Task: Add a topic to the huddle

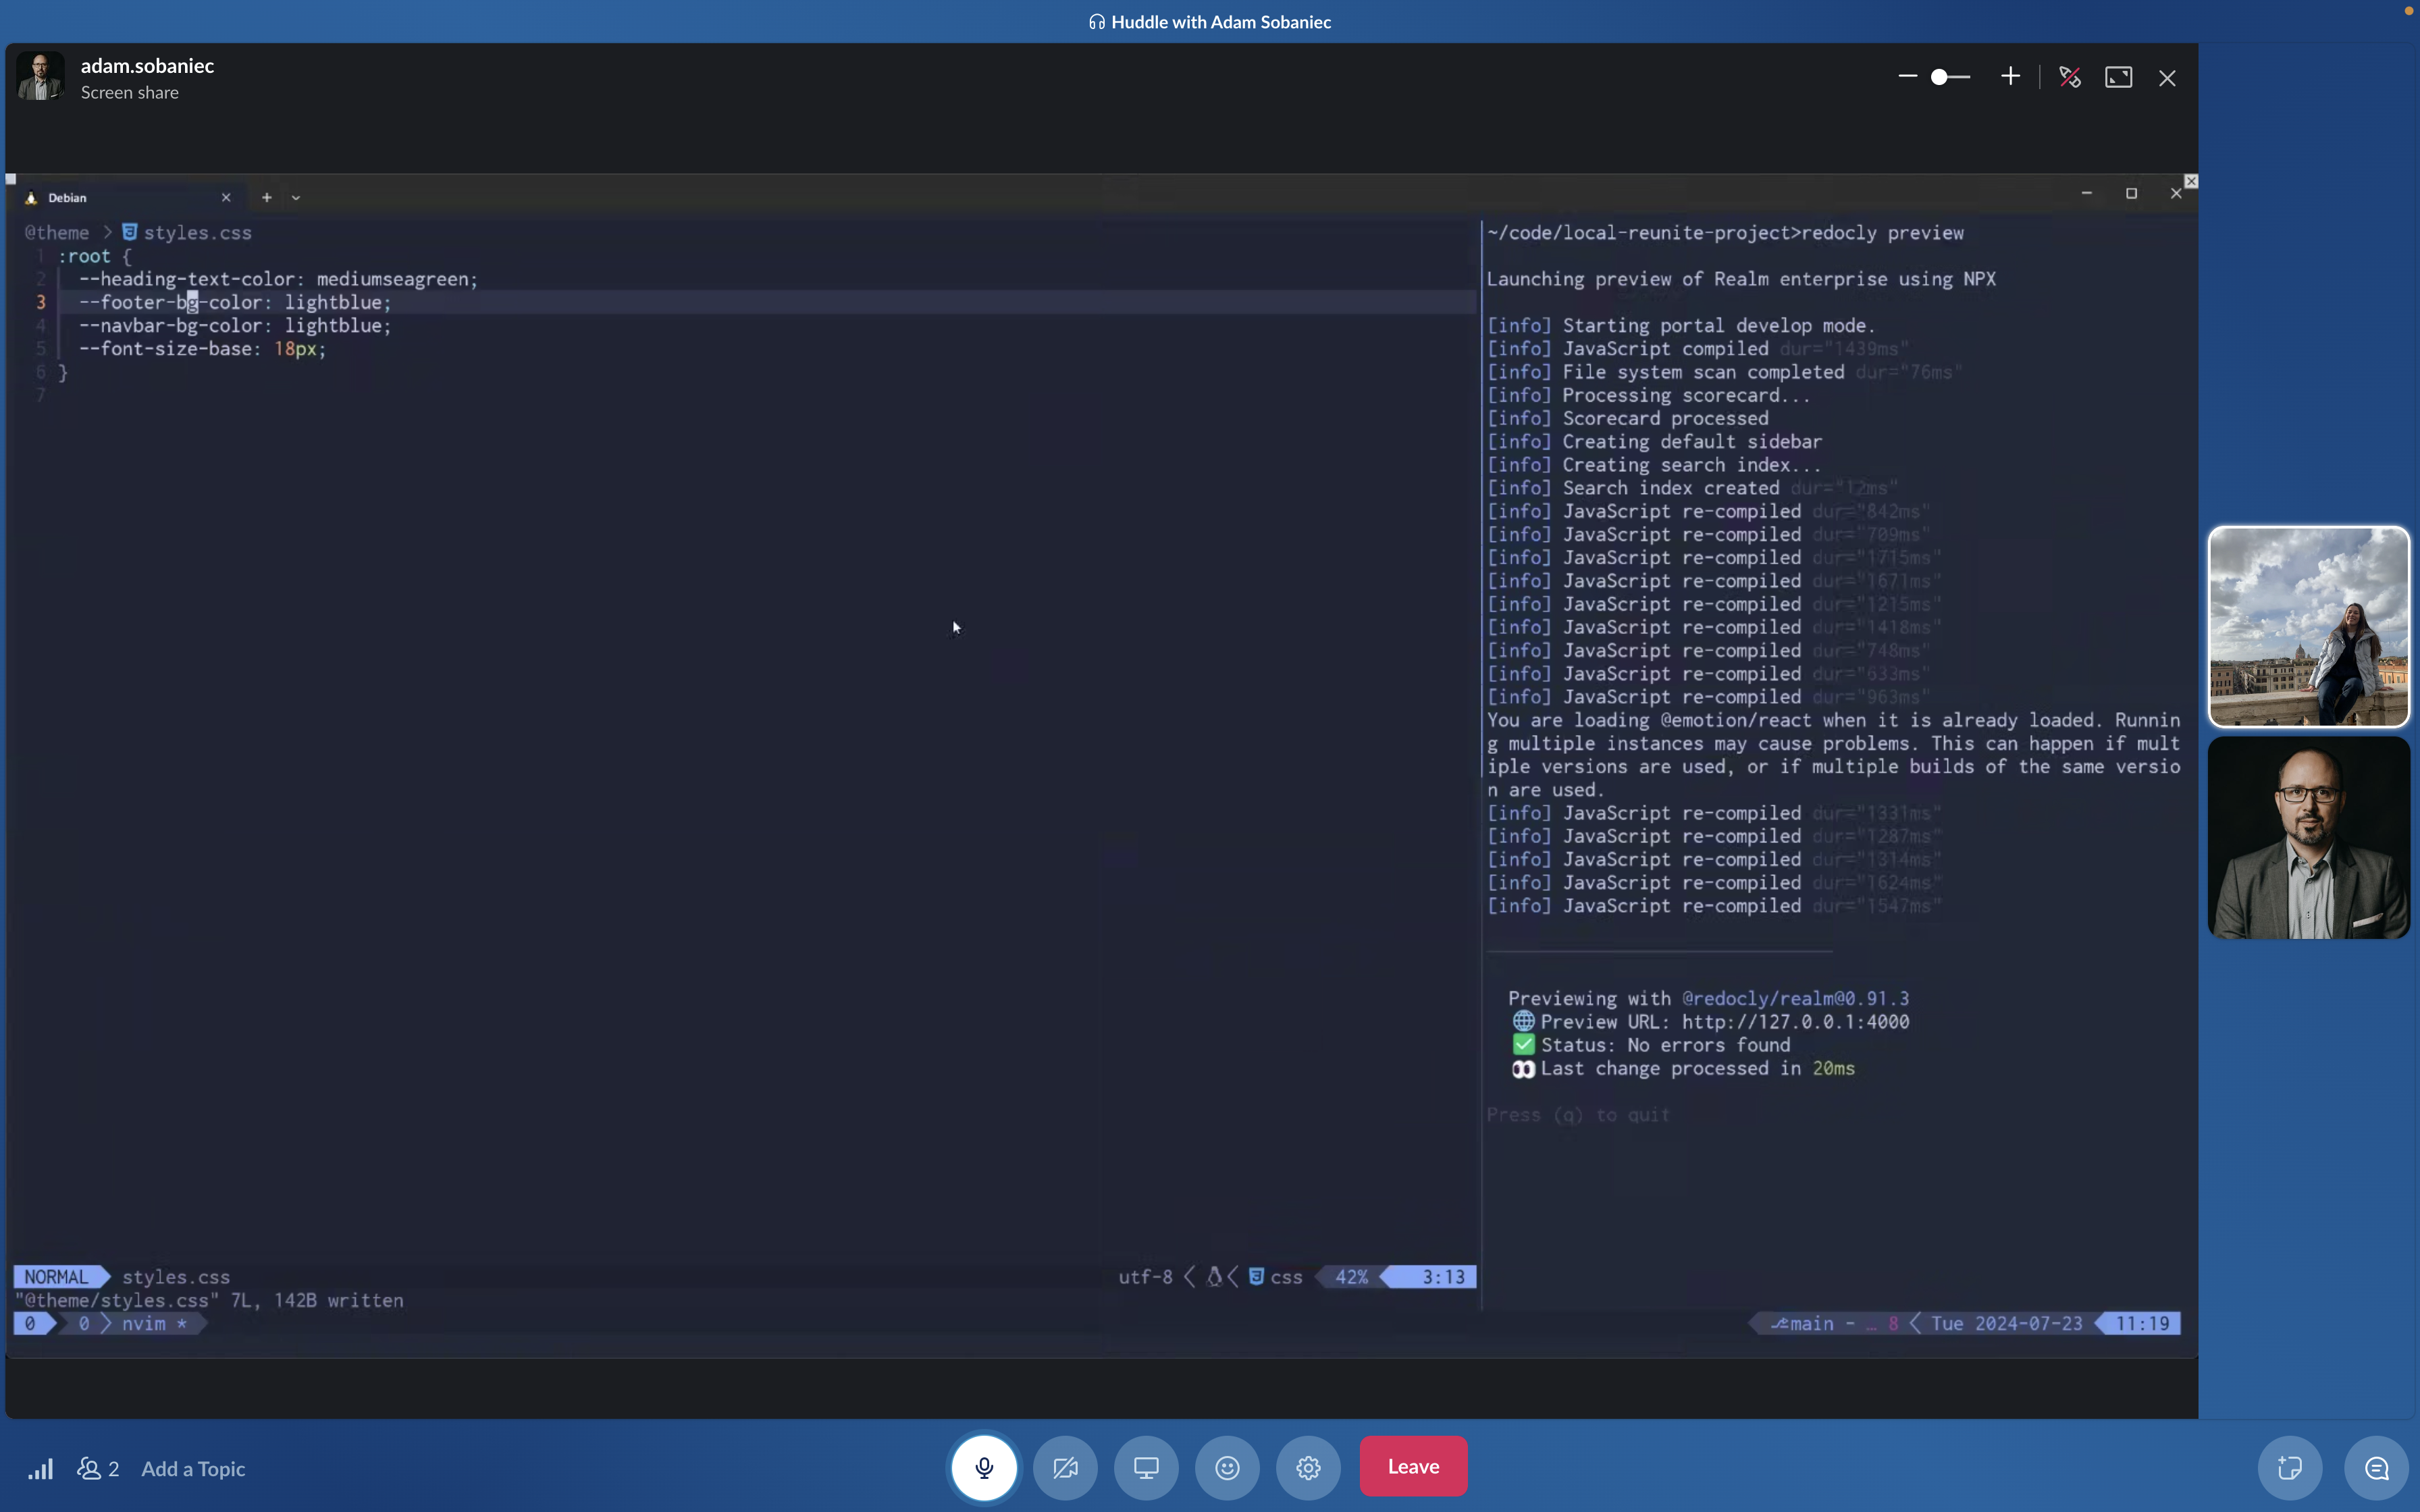Action: (193, 1468)
